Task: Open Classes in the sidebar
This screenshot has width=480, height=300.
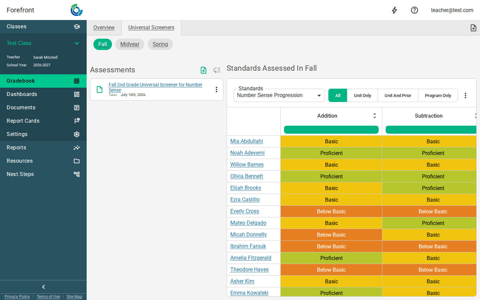Action: click(43, 27)
